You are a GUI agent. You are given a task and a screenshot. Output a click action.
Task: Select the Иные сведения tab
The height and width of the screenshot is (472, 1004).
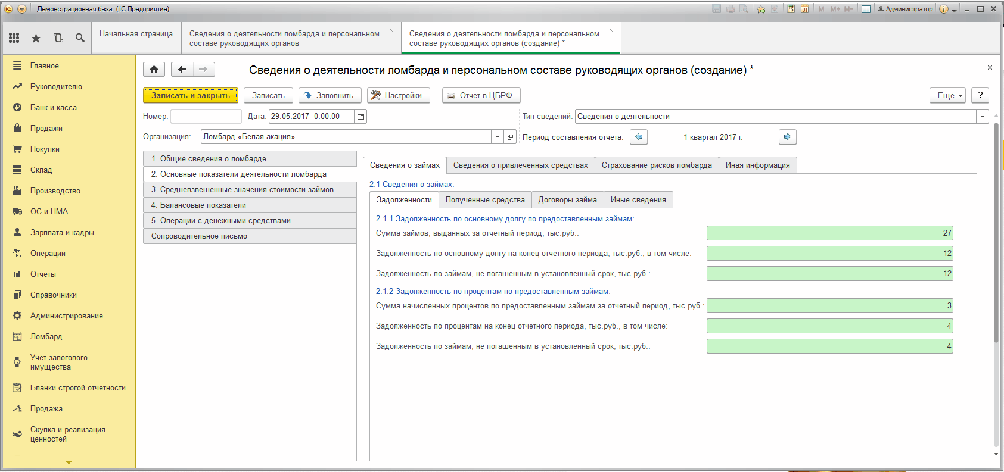pos(638,200)
